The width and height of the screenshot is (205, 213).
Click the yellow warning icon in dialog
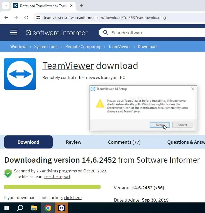(x=100, y=103)
